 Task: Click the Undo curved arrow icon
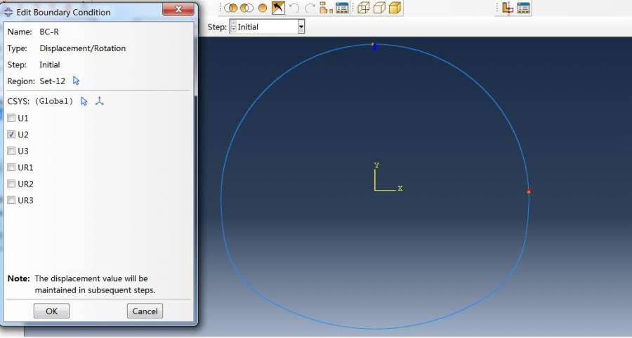(294, 8)
